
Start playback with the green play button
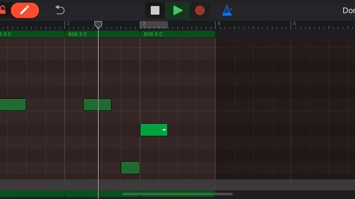(177, 11)
